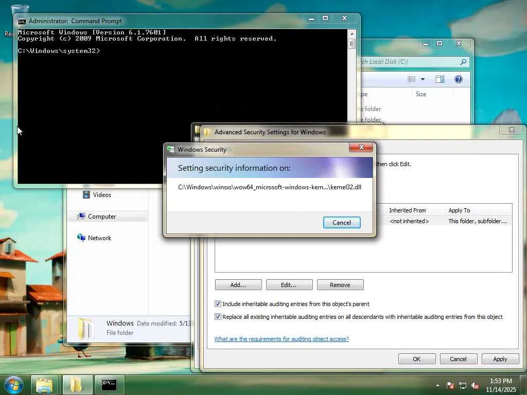Open the Start menu orb
Screen dimensions: 527x395
(13, 385)
